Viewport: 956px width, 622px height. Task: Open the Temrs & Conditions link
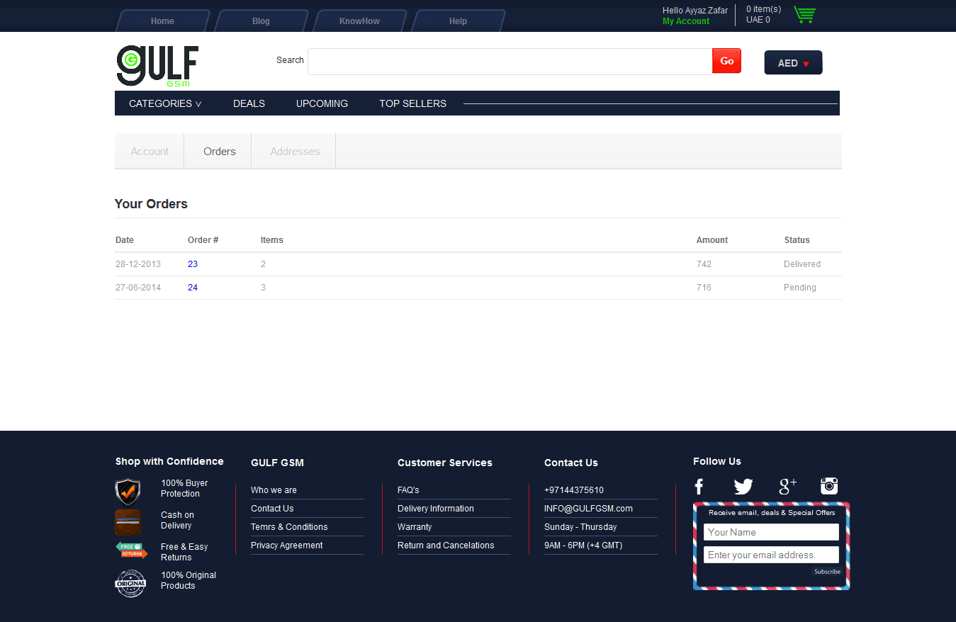coord(289,527)
